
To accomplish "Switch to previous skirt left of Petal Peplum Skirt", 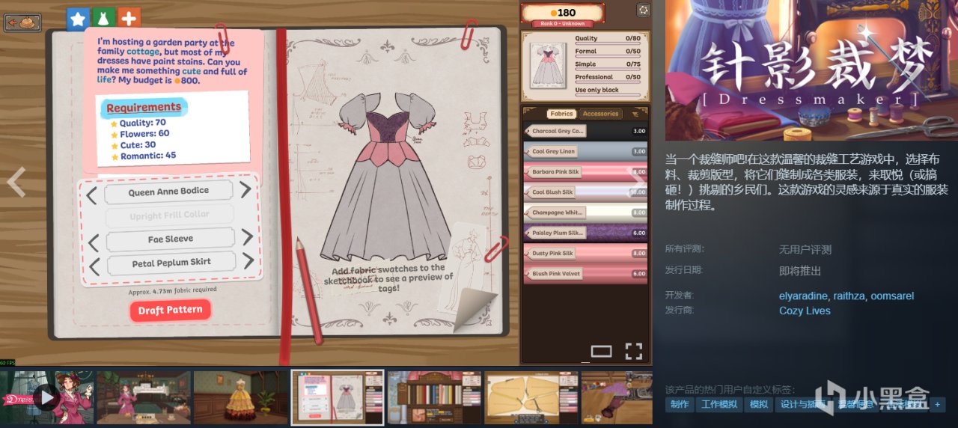I will tap(94, 266).
